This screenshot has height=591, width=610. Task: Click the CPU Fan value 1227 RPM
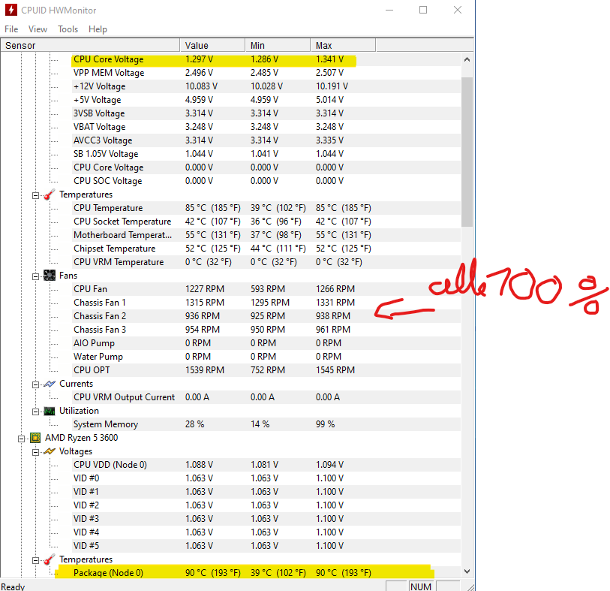(205, 289)
